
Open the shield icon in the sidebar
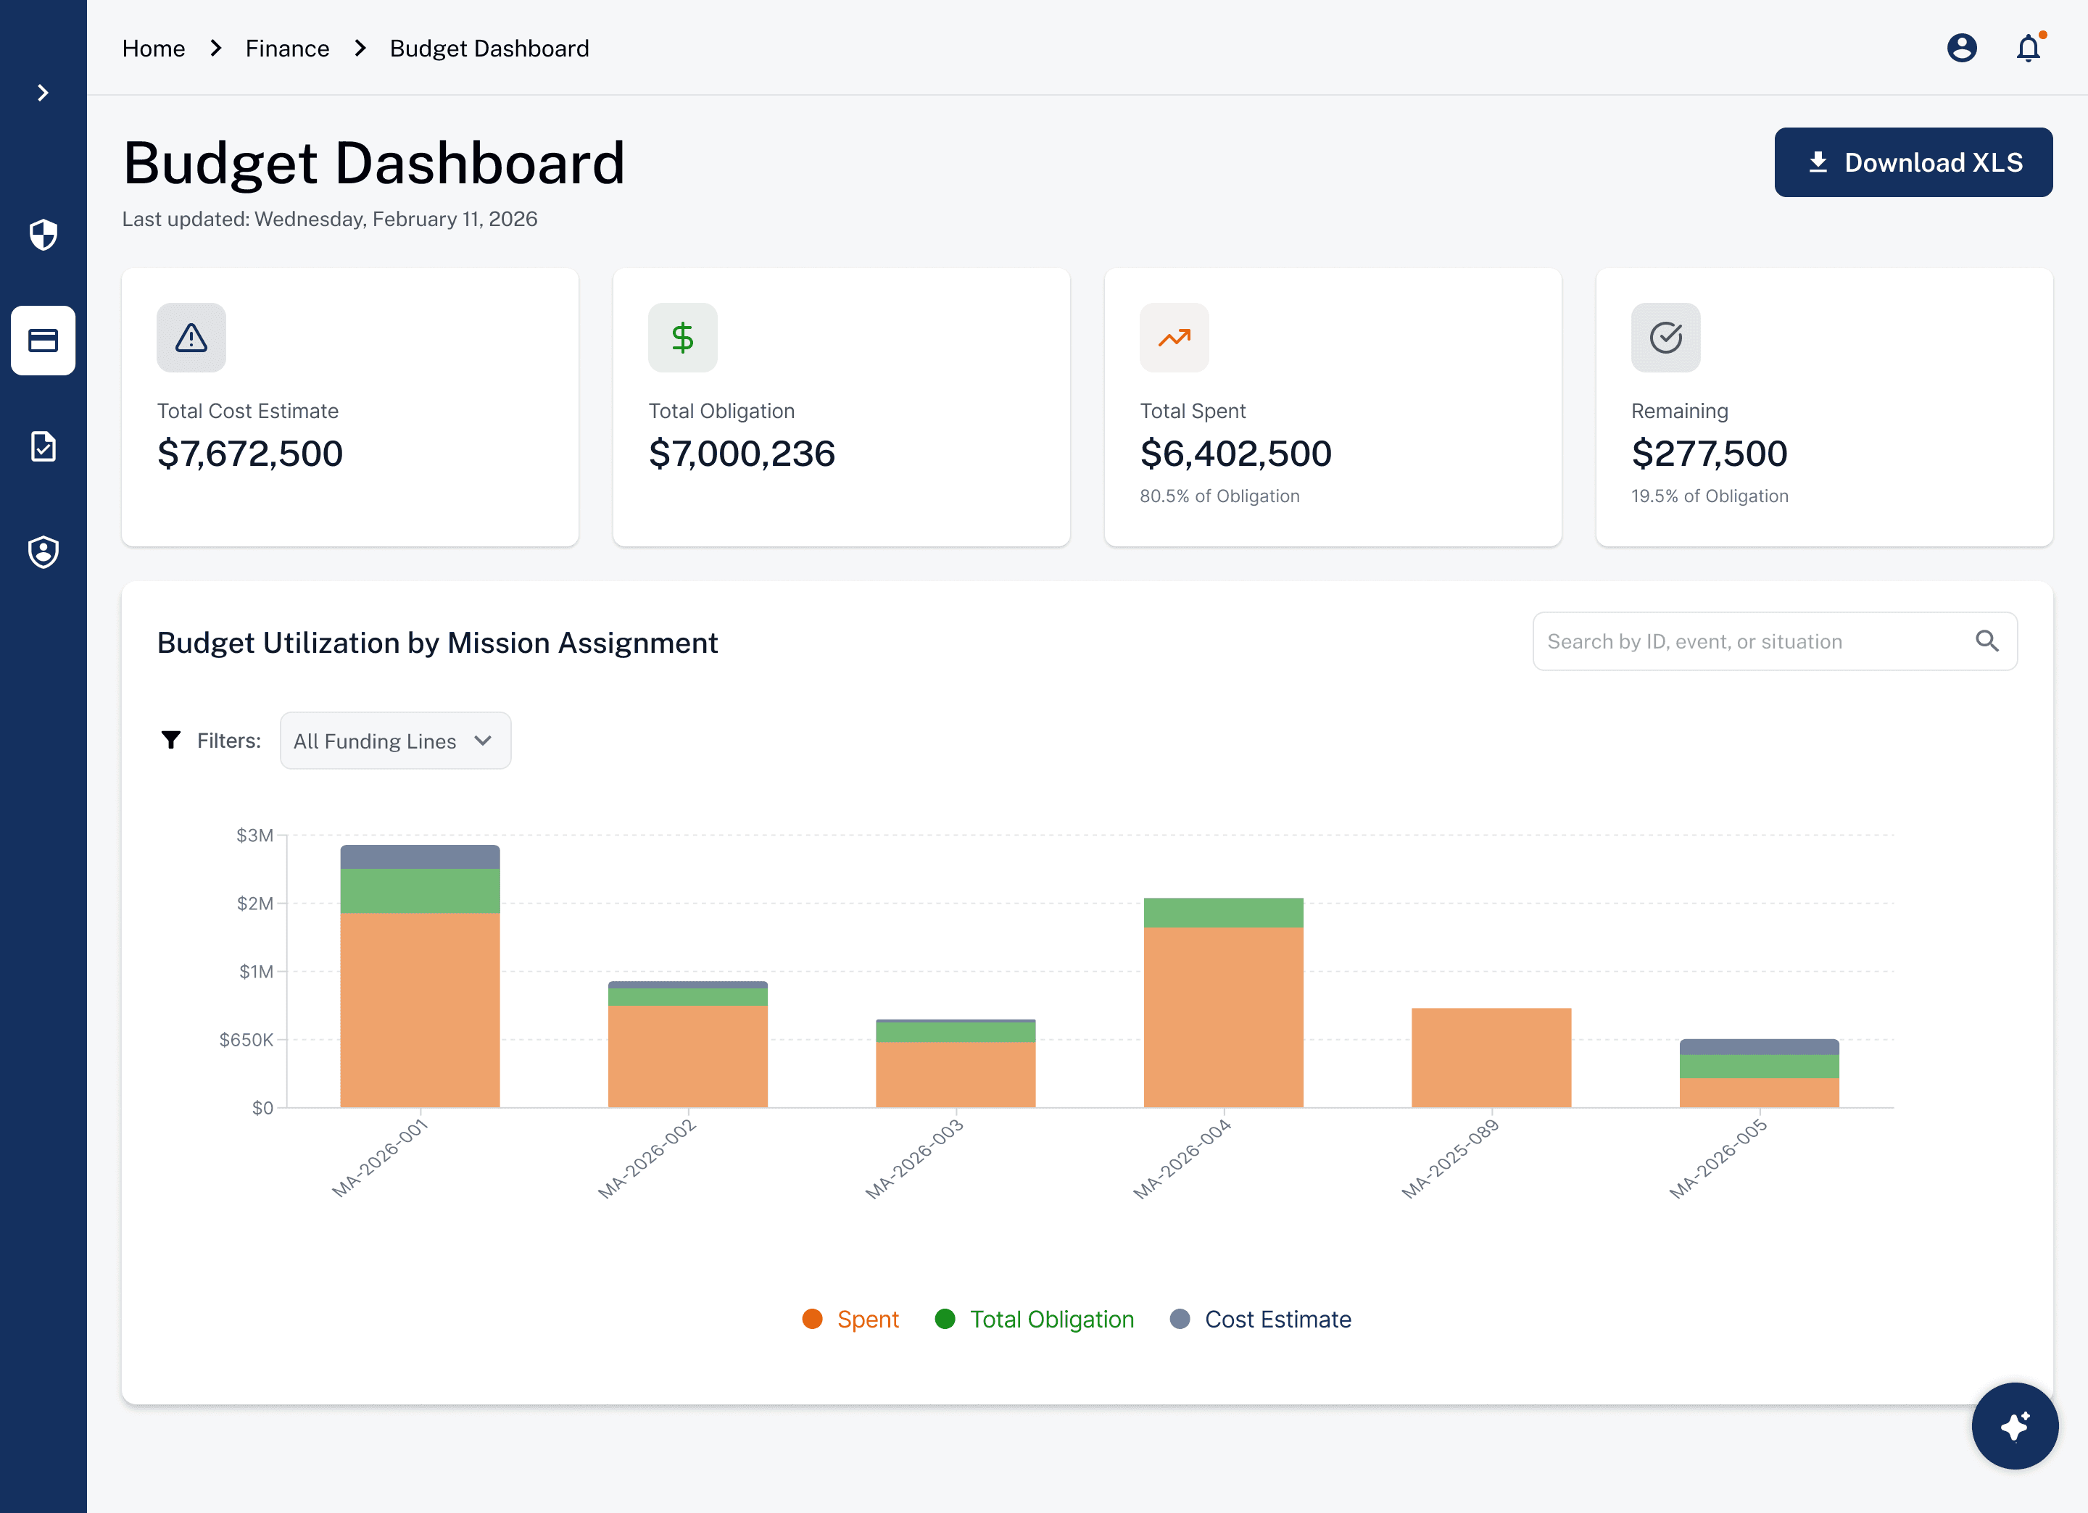click(x=43, y=235)
